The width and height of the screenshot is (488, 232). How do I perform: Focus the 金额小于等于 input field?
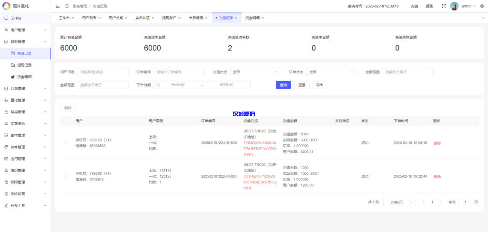pos(103,85)
